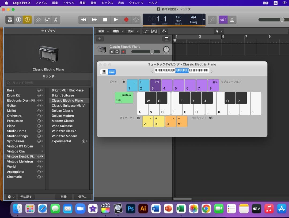289x218 pixels.
Task: Toggle the Cycle loop button
Action: pos(136,20)
